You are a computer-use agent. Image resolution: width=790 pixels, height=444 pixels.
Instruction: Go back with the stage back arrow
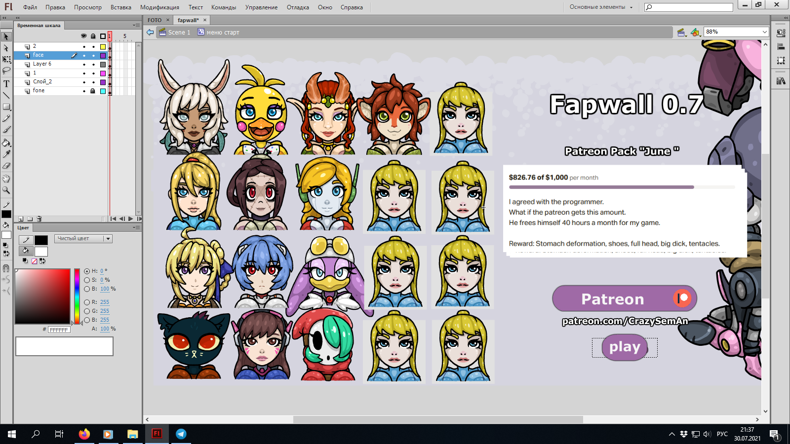tap(150, 32)
